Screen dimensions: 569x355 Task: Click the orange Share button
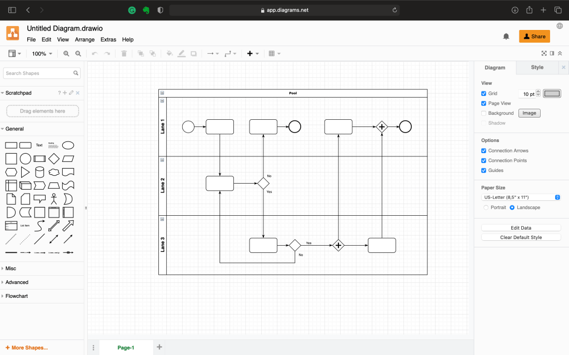point(534,37)
